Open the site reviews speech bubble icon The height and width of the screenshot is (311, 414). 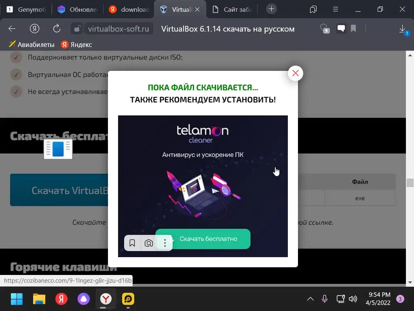pos(341,28)
